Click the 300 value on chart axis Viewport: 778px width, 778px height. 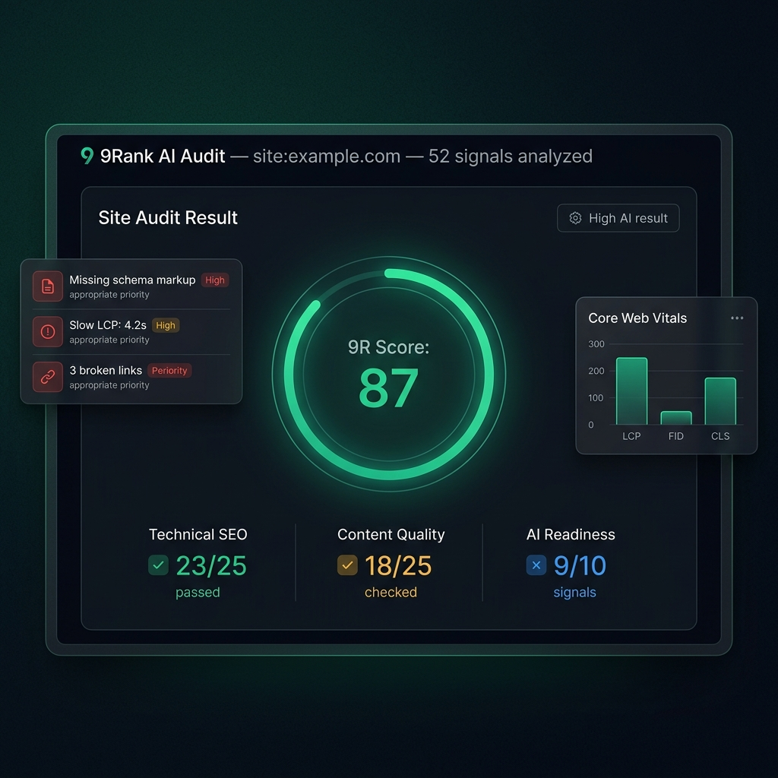(x=596, y=344)
